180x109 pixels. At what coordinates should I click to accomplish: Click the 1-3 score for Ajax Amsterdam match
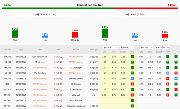click(x=55, y=57)
